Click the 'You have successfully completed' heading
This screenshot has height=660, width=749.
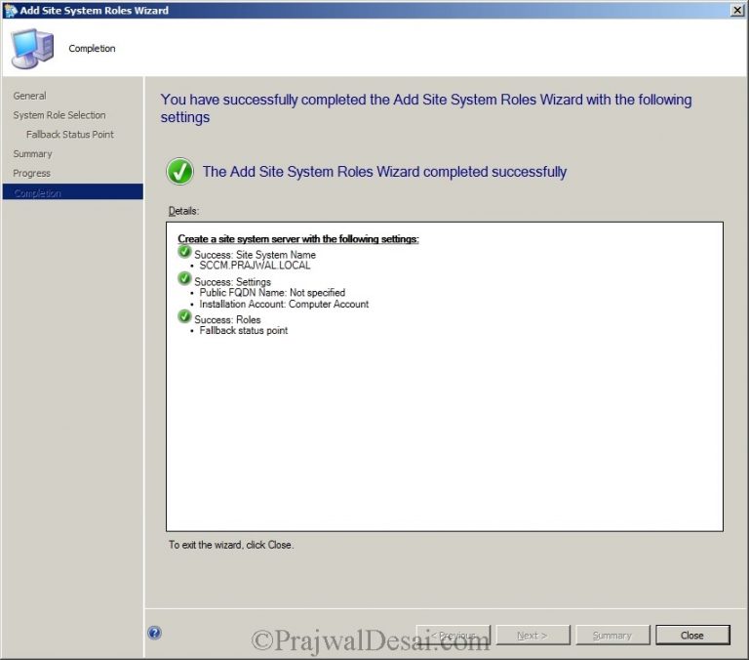426,108
